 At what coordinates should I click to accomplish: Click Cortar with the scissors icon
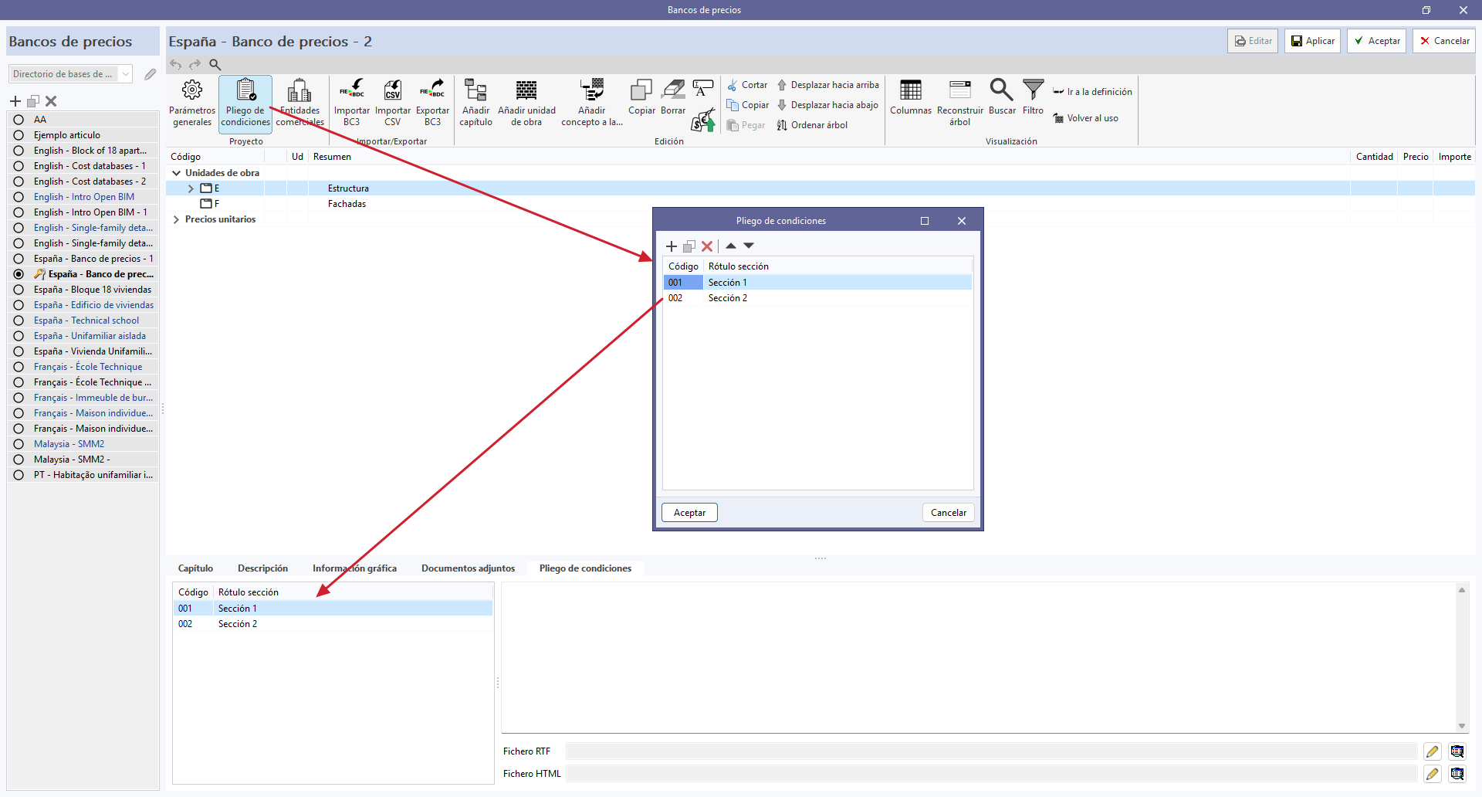747,85
